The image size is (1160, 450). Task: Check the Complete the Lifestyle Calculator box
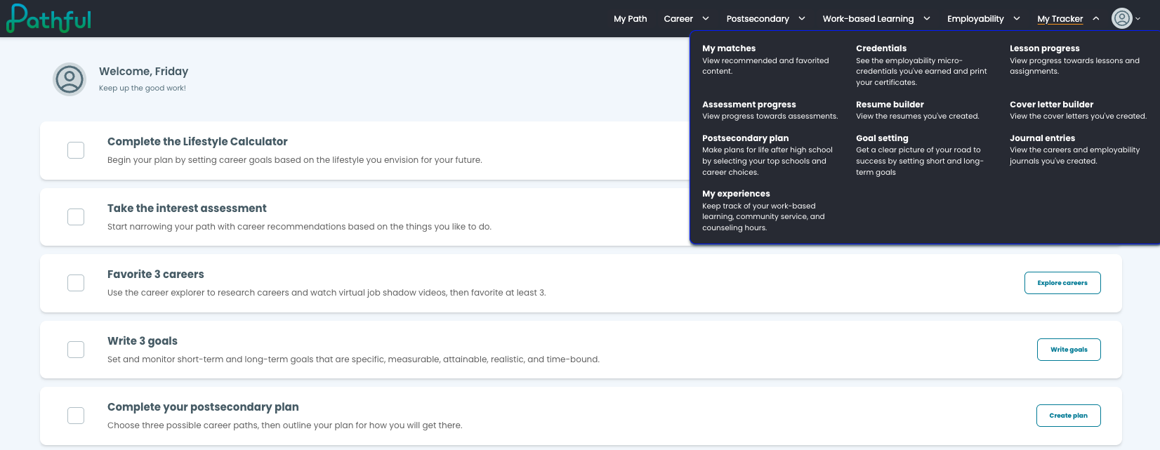tap(76, 150)
